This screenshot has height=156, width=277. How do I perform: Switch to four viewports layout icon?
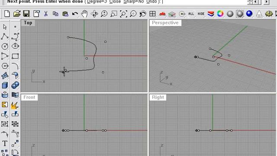(152, 14)
